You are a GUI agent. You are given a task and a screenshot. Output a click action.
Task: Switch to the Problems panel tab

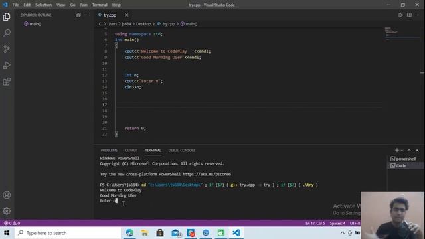(x=109, y=150)
